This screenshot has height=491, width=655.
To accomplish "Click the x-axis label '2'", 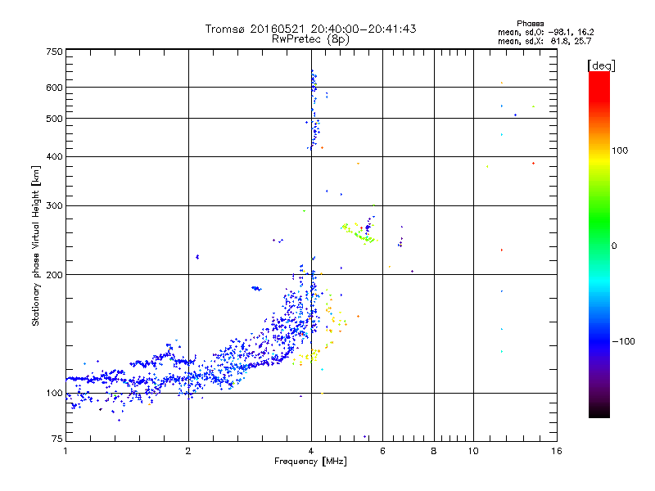I will pyautogui.click(x=188, y=451).
